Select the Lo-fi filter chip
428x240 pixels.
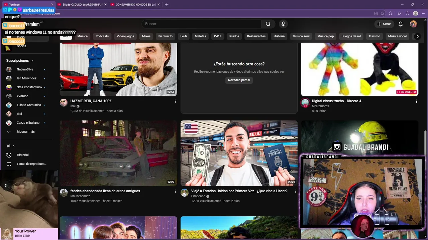pos(184,36)
